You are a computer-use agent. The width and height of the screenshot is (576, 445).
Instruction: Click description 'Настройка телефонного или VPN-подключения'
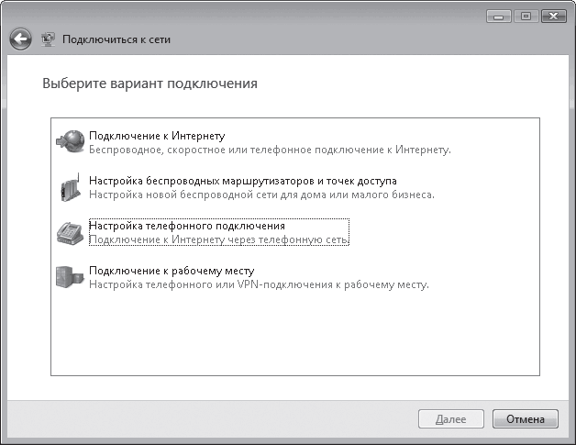point(259,284)
